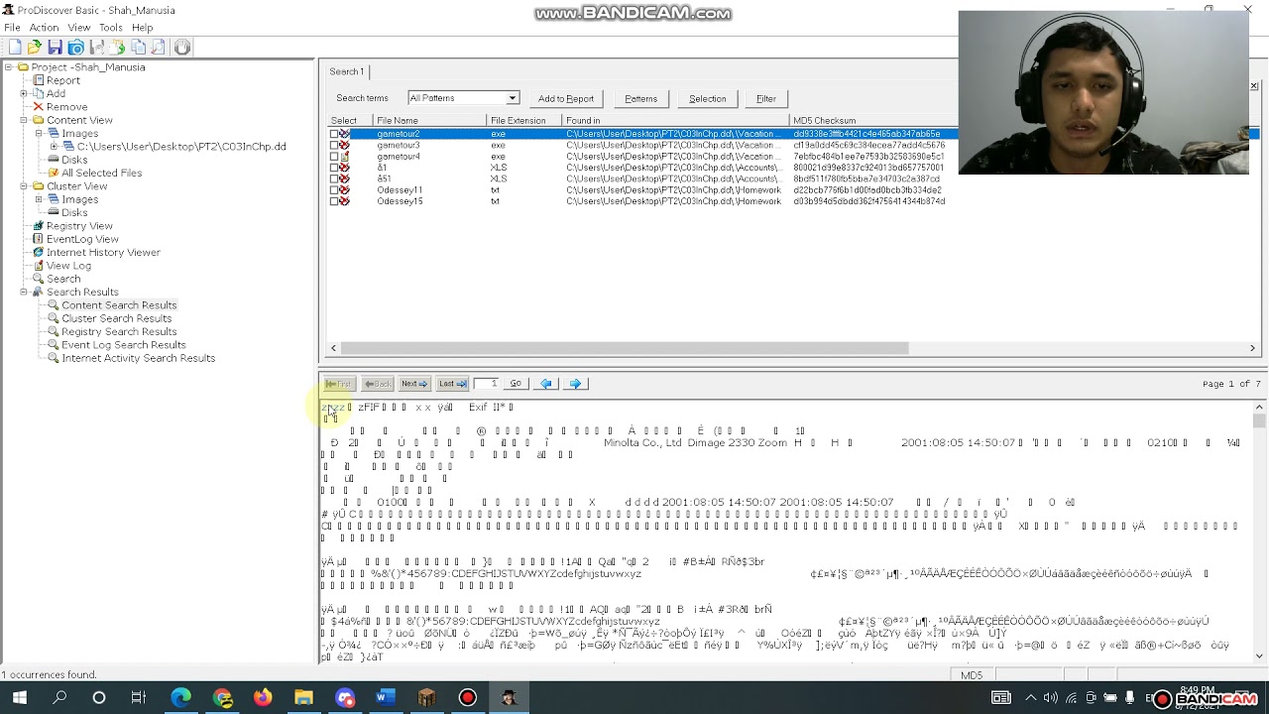The image size is (1269, 714).
Task: Click the Selection button
Action: point(708,98)
